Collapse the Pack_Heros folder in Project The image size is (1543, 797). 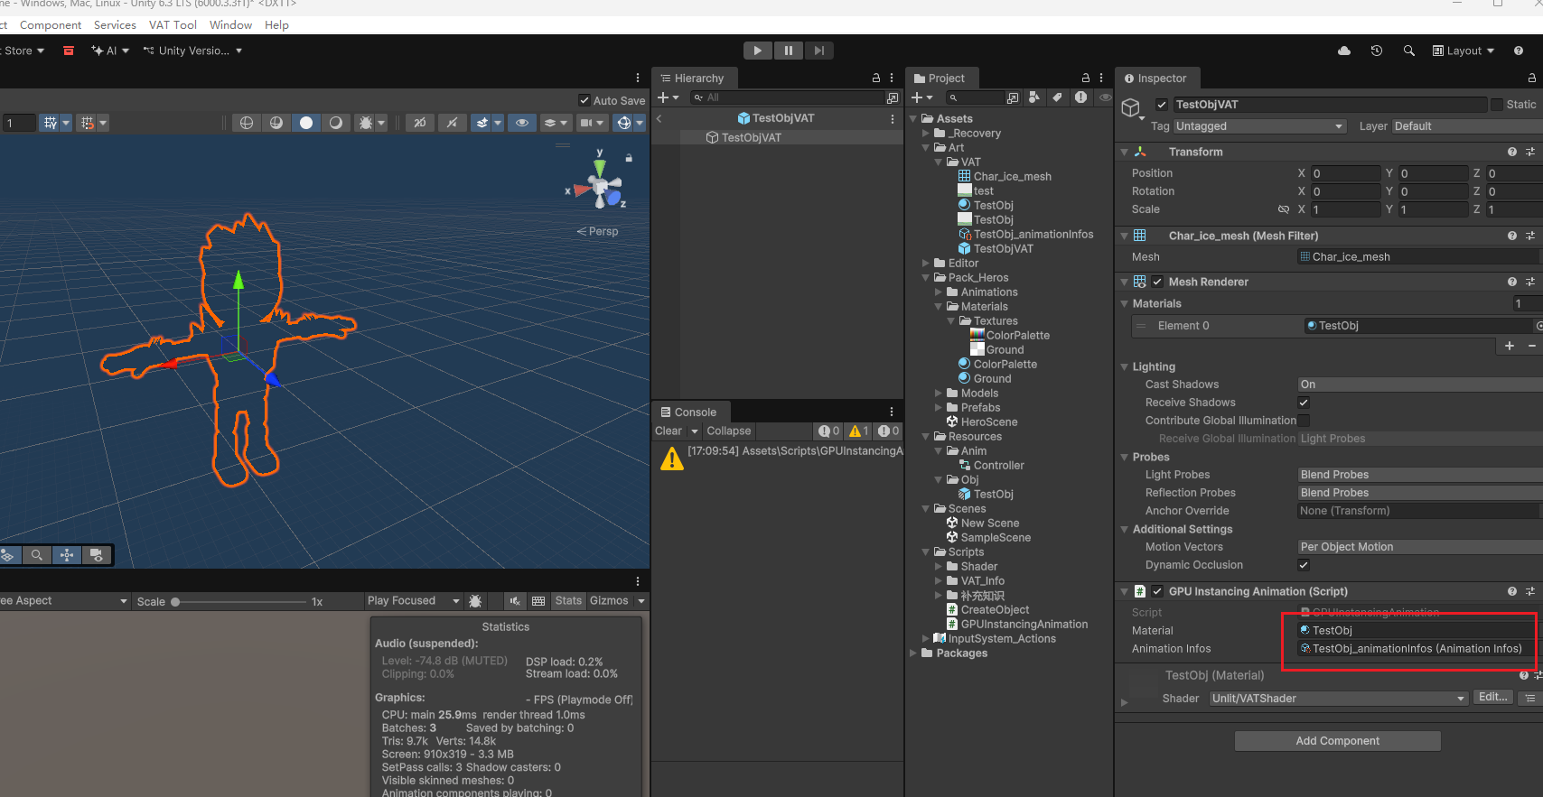click(x=926, y=278)
